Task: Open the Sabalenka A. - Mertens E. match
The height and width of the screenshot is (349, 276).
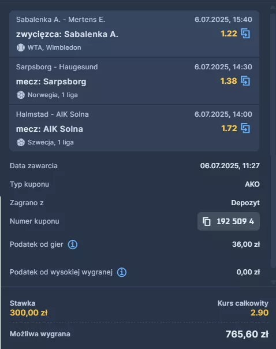Action: 61,20
